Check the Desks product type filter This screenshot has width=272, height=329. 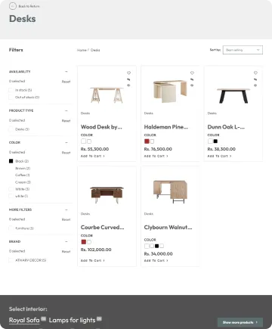tap(11, 129)
